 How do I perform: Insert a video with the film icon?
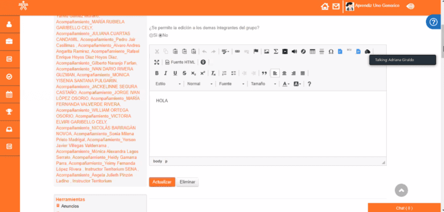[285, 51]
